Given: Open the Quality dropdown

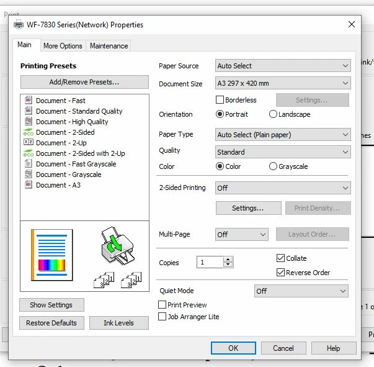Looking at the screenshot, I should pos(283,152).
